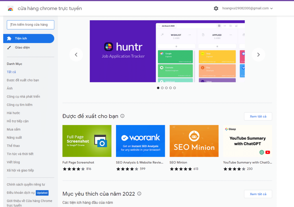Viewport: 294px width, 207px height.
Task: Select the first carousel dot
Action: coord(158,88)
